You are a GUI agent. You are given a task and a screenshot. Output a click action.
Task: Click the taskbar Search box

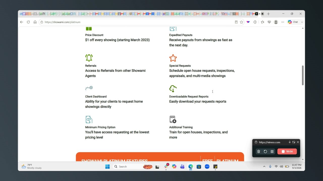click(132, 166)
